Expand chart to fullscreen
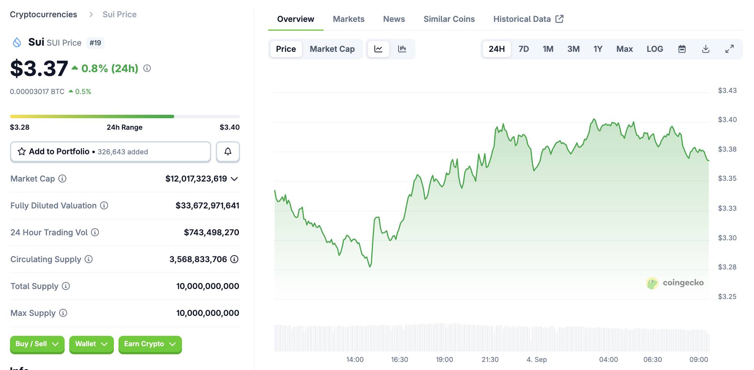The height and width of the screenshot is (370, 754). [729, 49]
